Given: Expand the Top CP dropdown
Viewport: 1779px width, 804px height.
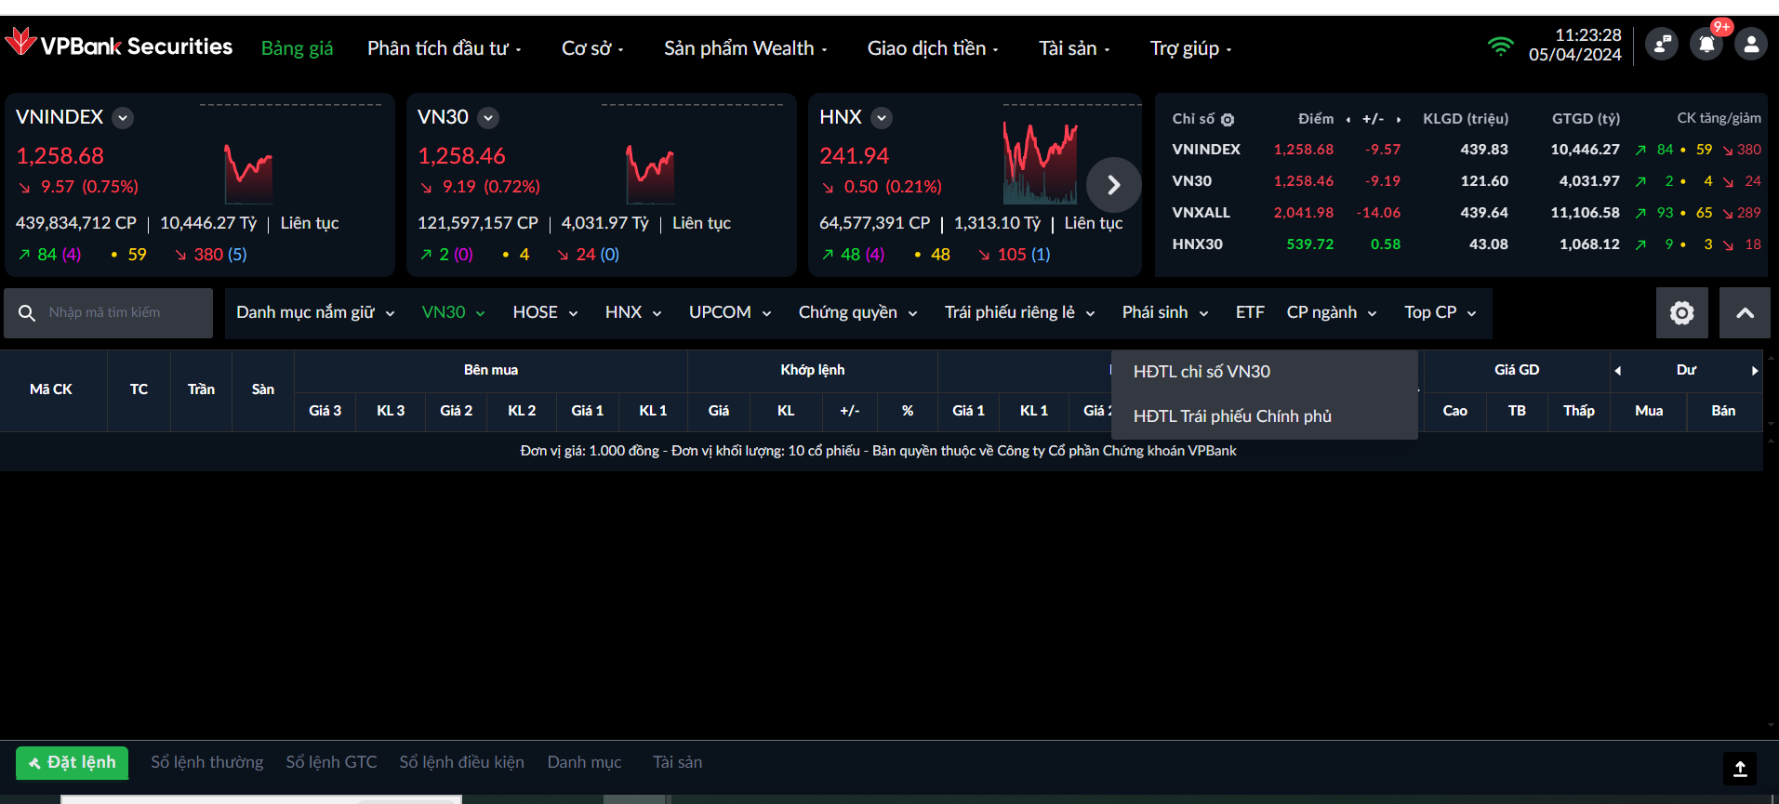Looking at the screenshot, I should point(1440,313).
